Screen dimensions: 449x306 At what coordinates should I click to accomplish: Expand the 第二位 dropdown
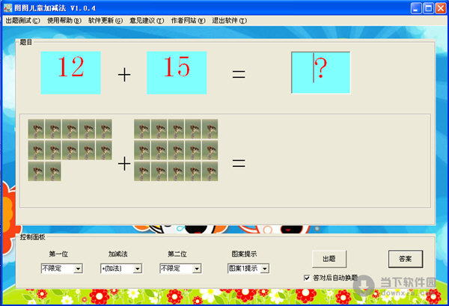(x=197, y=268)
